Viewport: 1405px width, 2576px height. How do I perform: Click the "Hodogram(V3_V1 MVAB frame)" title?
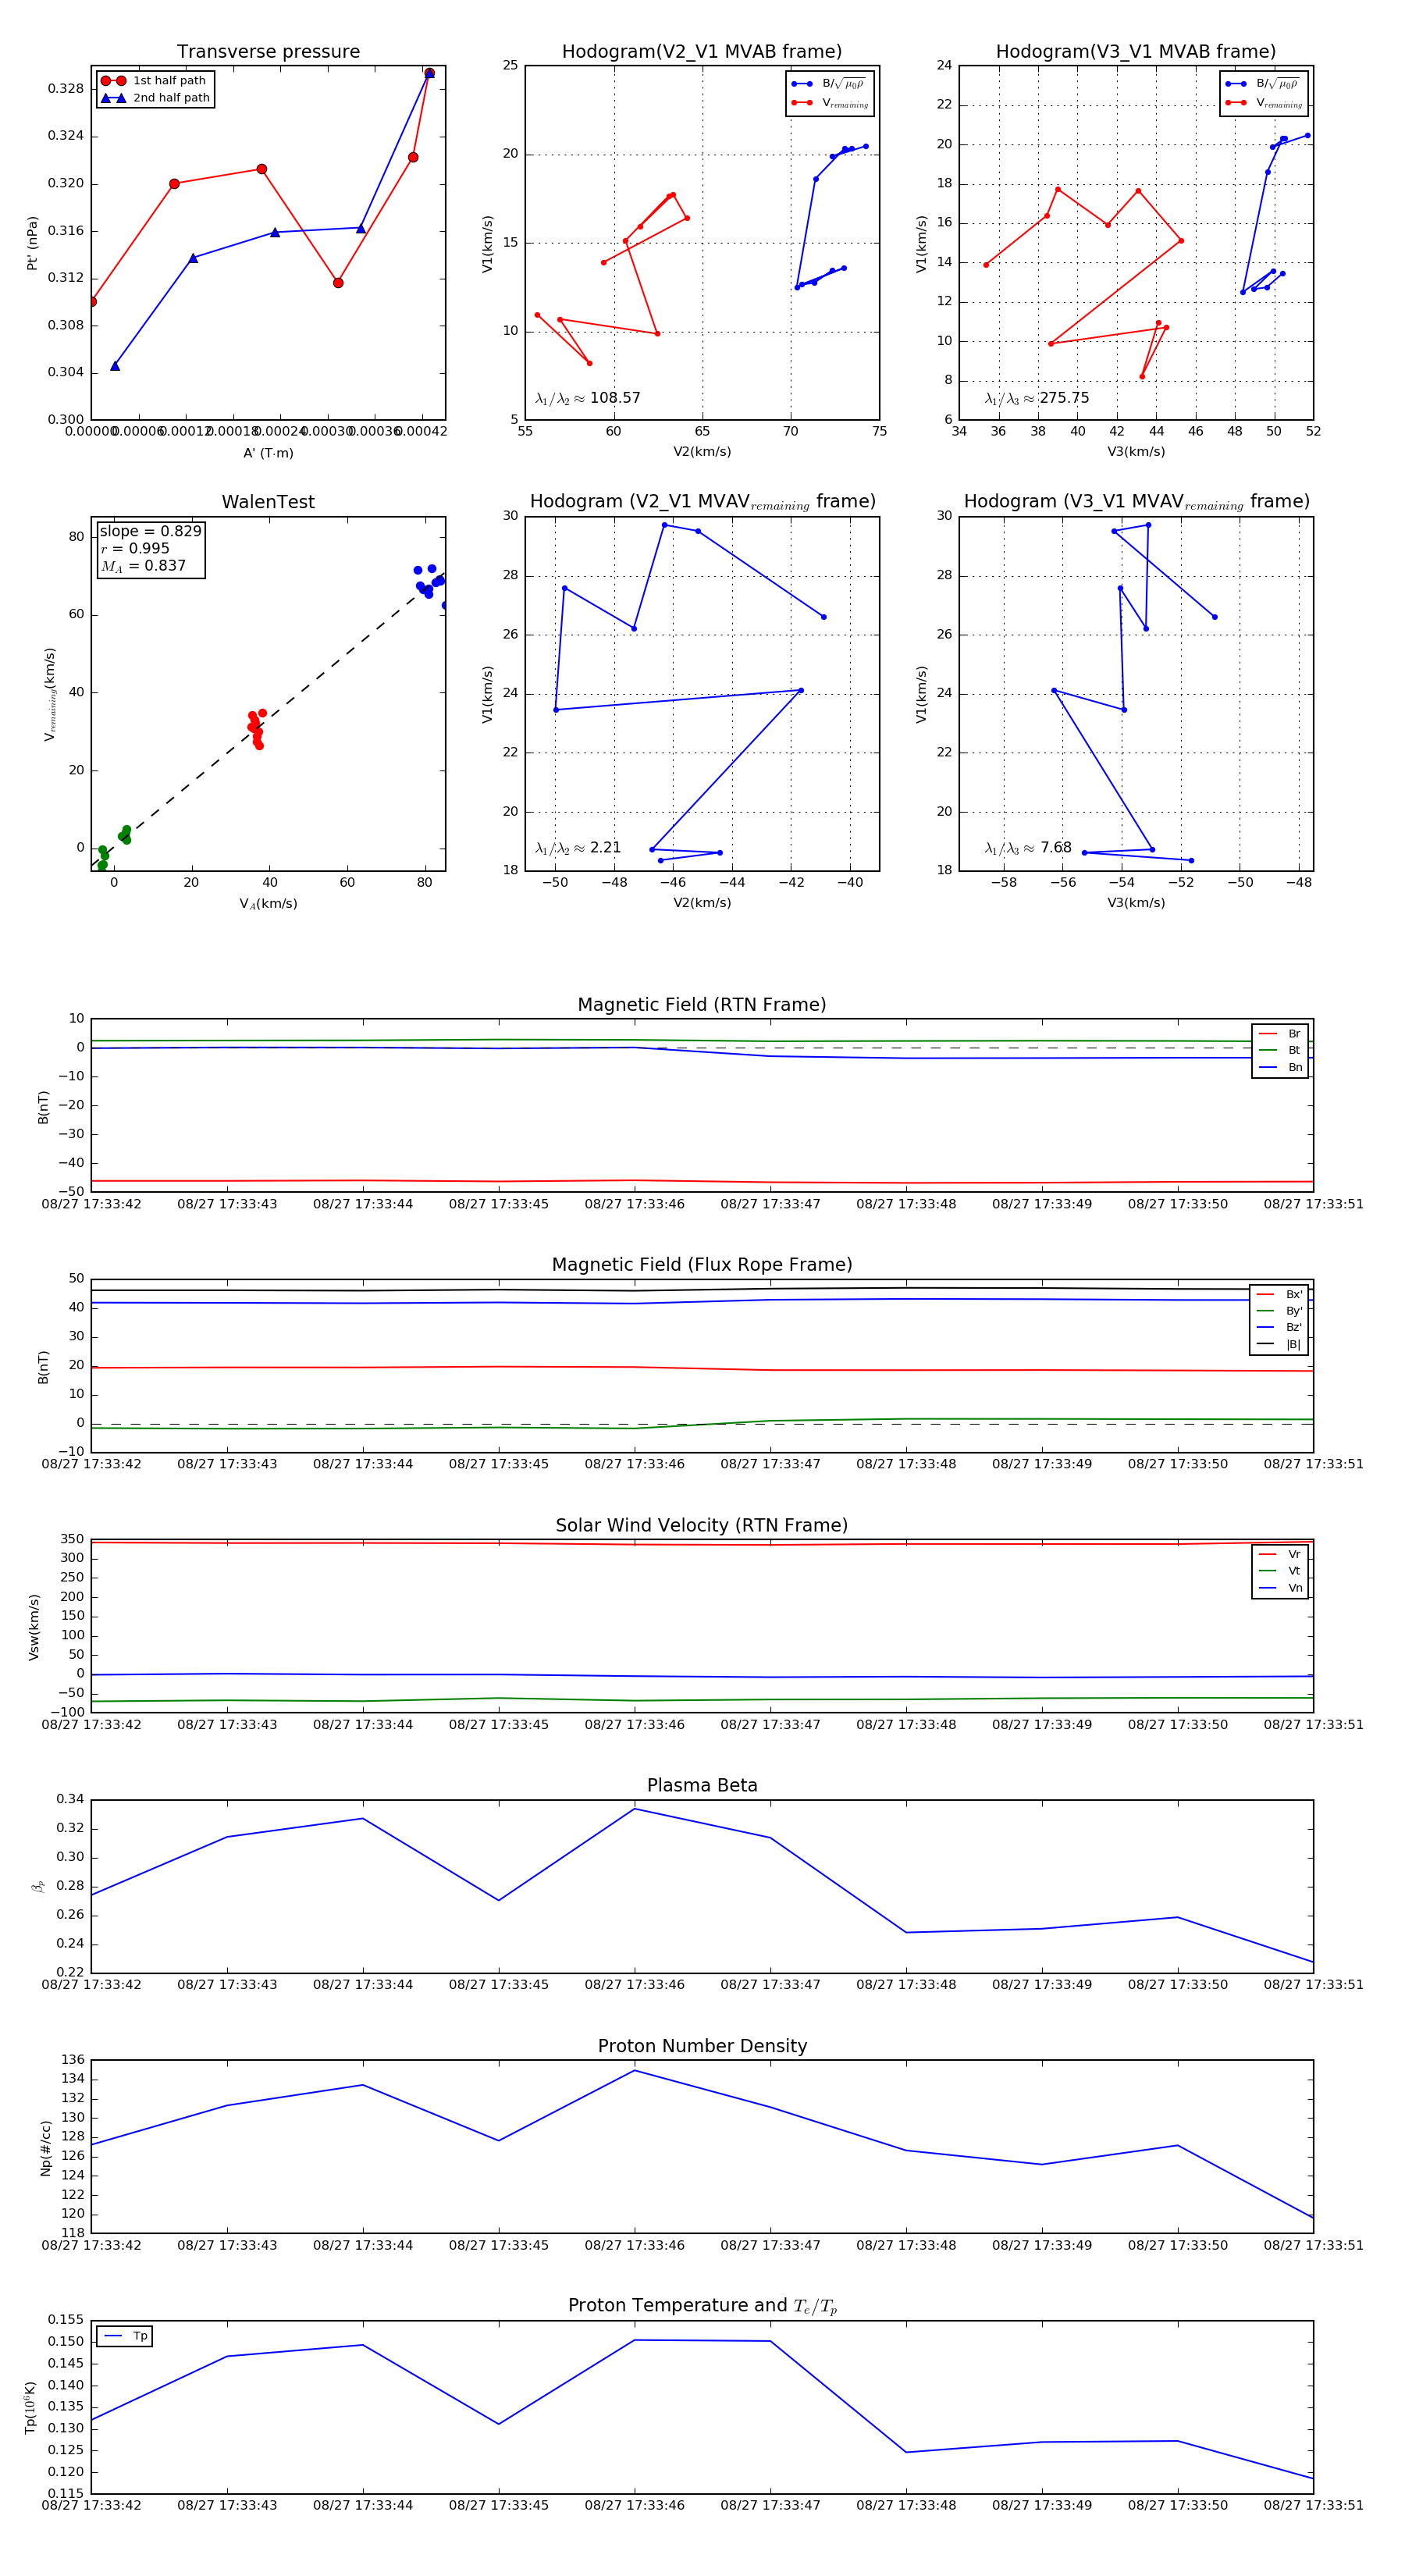[x=1136, y=52]
